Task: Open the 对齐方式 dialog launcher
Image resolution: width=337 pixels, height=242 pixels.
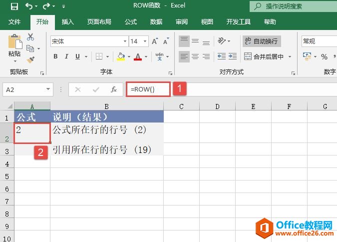Action: click(293, 73)
